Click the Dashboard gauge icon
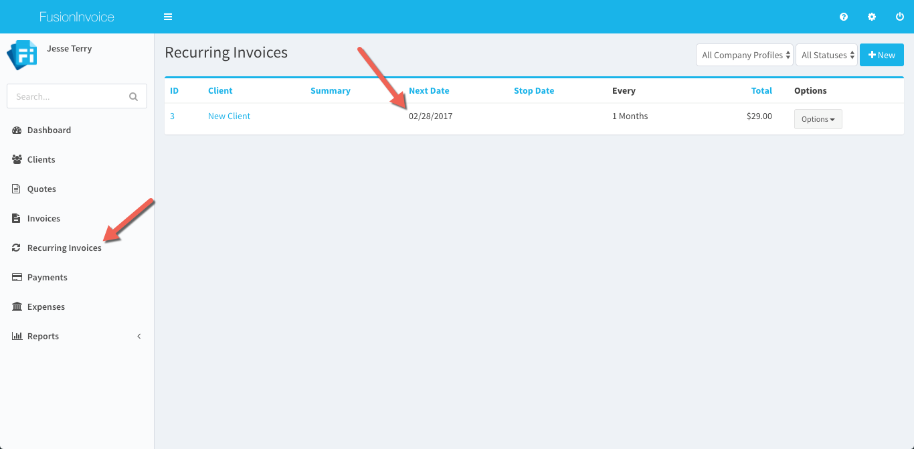Image resolution: width=914 pixels, height=449 pixels. pyautogui.click(x=17, y=130)
